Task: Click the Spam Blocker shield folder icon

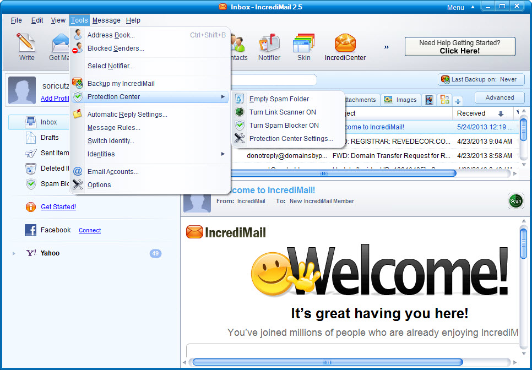Action: [x=31, y=184]
